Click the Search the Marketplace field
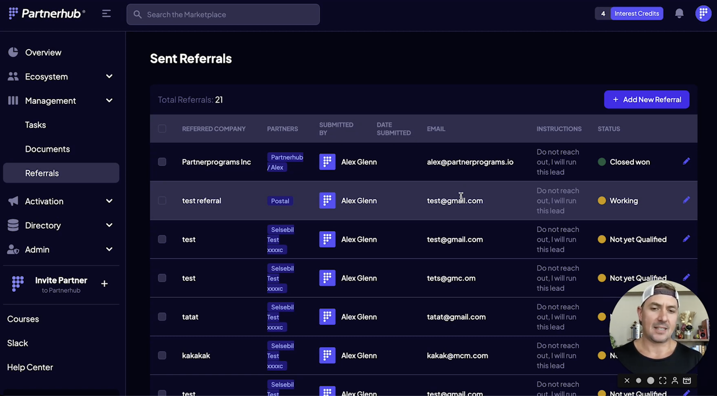717x396 pixels. click(x=223, y=14)
